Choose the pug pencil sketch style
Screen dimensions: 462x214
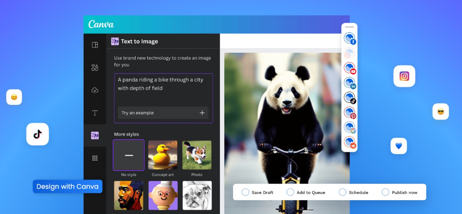tap(197, 195)
